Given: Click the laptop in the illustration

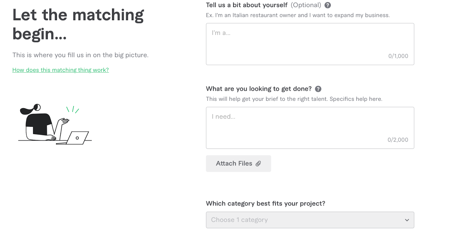Looking at the screenshot, I should pyautogui.click(x=78, y=138).
